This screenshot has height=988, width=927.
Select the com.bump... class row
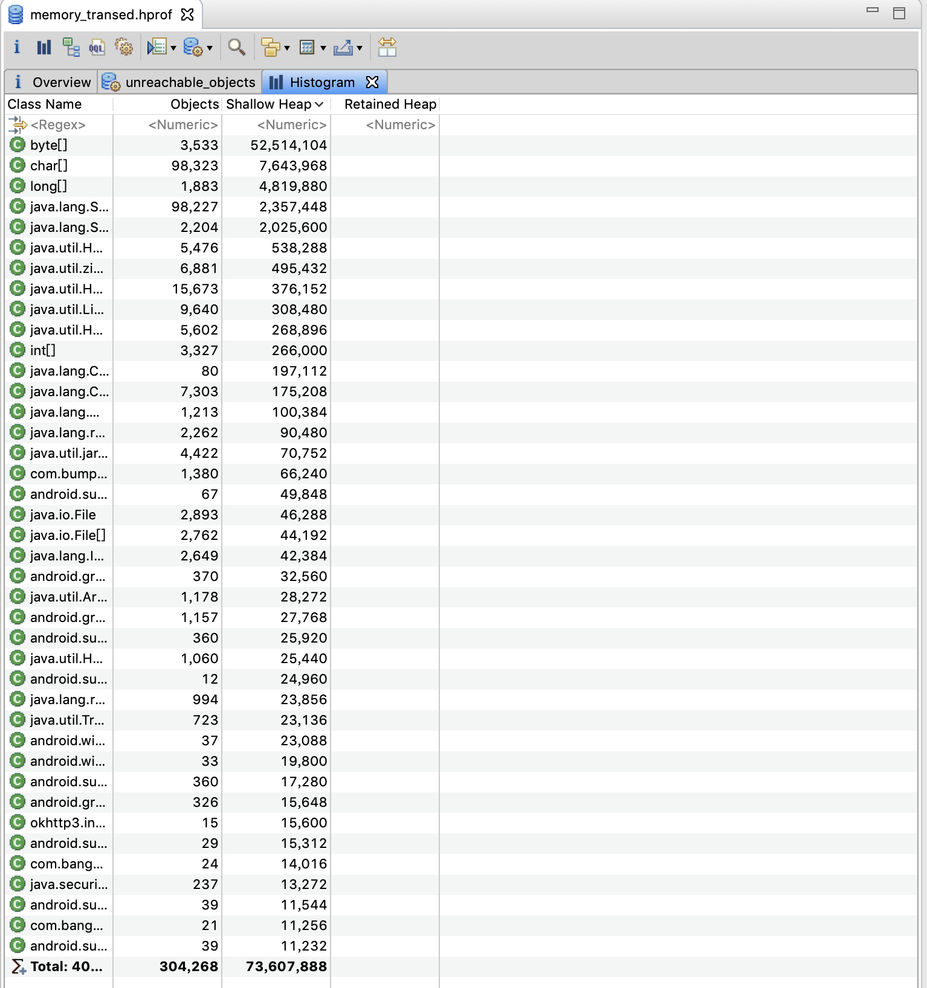tap(461, 473)
